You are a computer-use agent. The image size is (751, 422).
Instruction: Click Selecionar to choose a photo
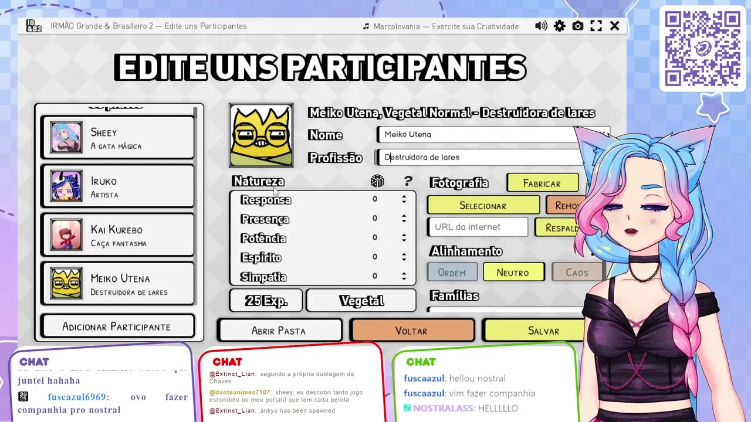[483, 206]
